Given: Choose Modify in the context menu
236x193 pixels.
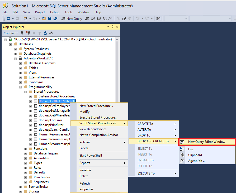Looking at the screenshot, I should 99,112.
